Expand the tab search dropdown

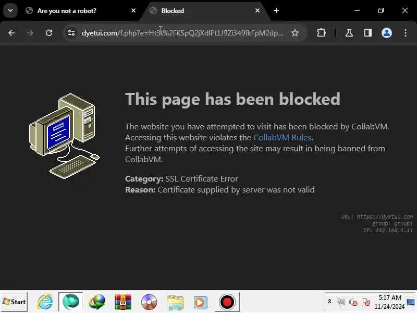[10, 10]
